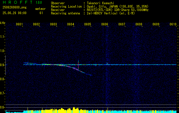
Task: Click the 0604 time marker
Action: point(71,24)
